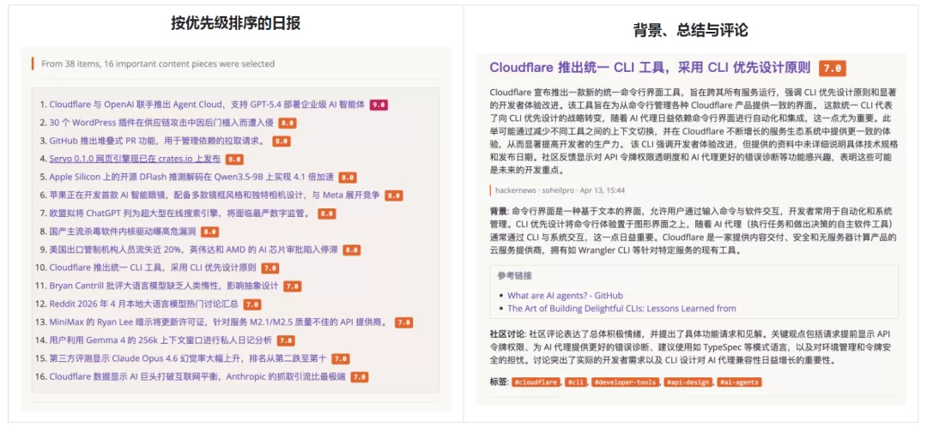Open The Art of Building Delightful CLIs link

coord(622,309)
